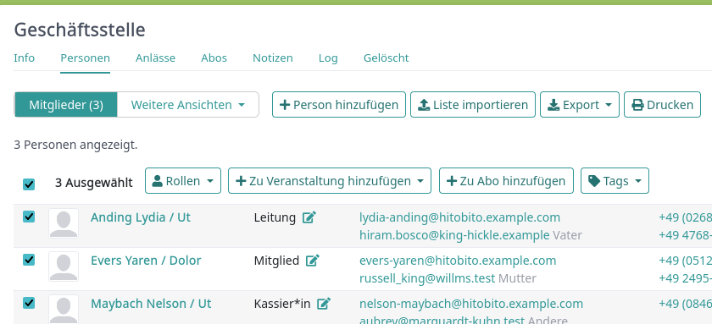Expand the Rollen dropdown
This screenshot has height=324, width=712.
(x=183, y=181)
